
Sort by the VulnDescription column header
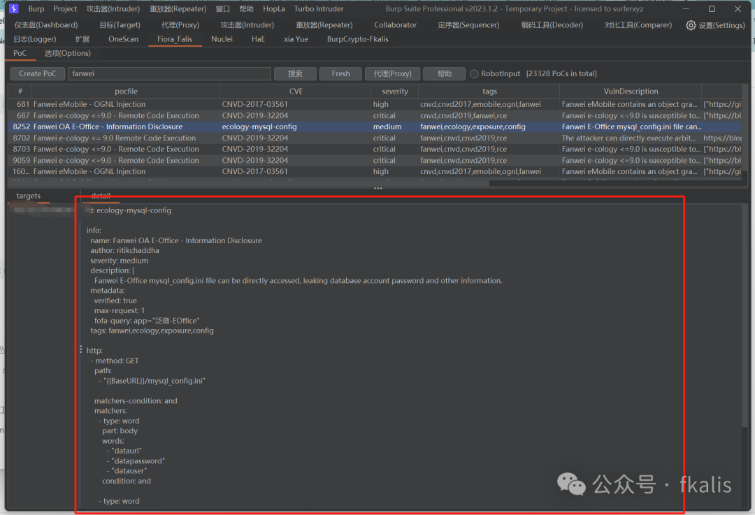631,92
